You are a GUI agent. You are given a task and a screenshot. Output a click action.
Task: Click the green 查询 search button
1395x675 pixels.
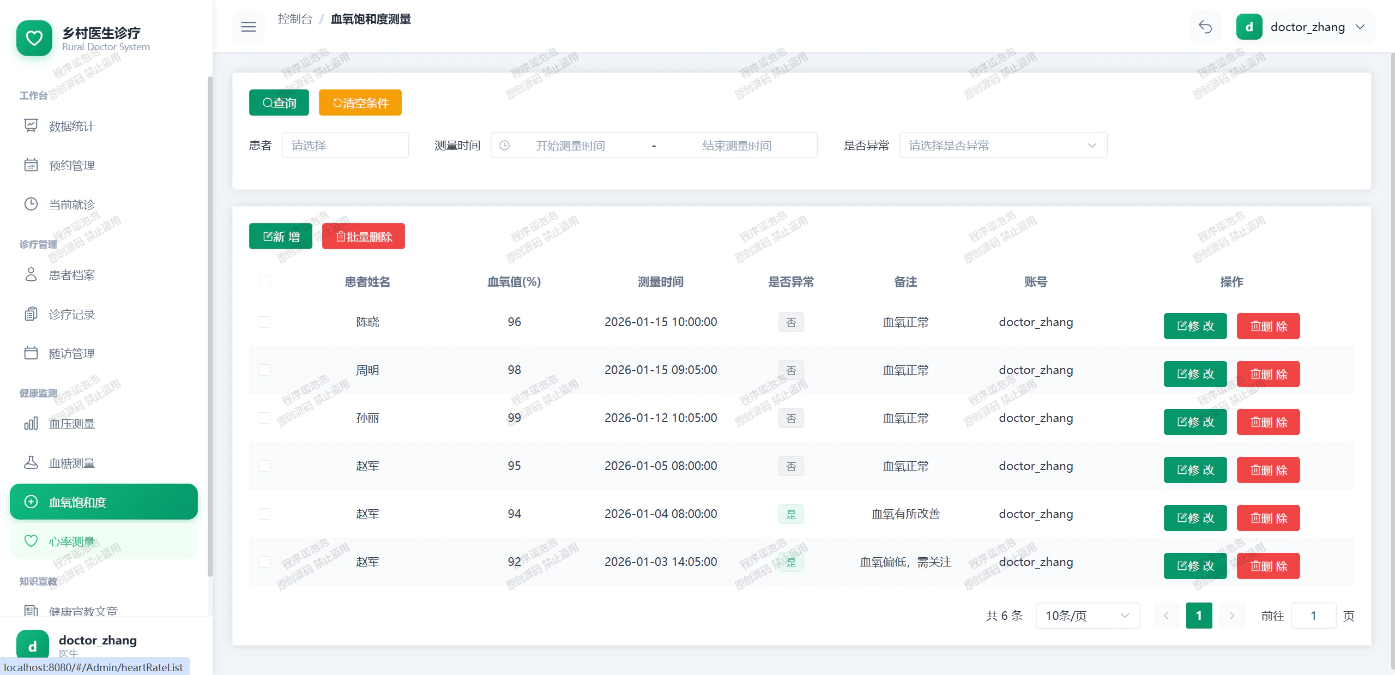(279, 103)
